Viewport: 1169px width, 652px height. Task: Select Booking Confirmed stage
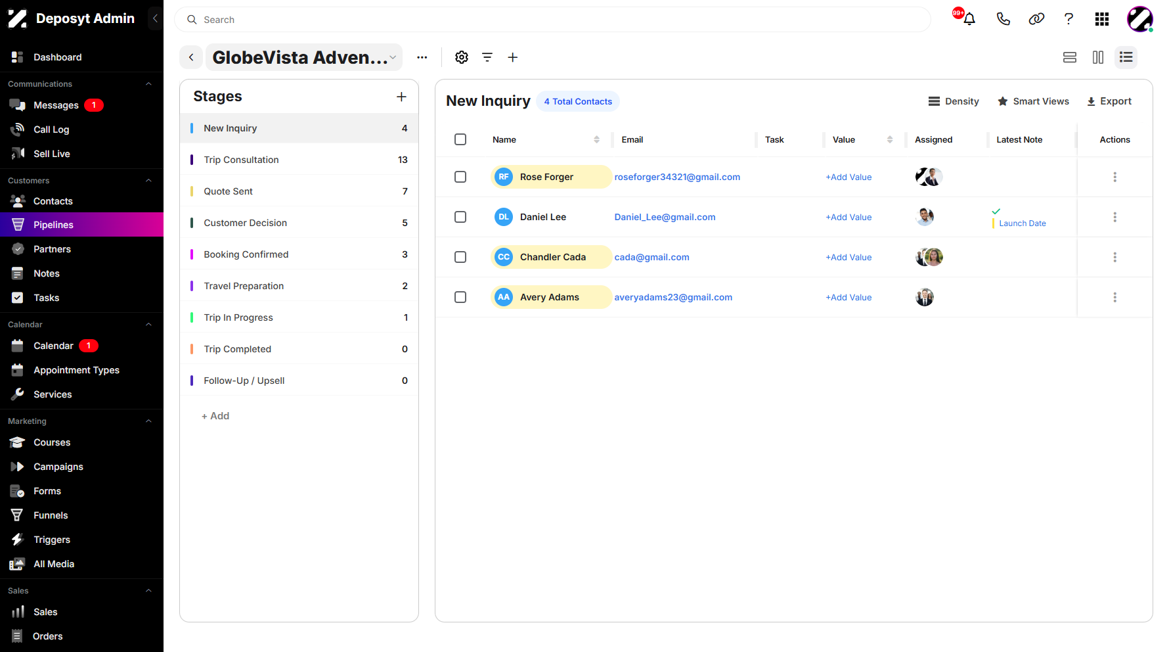pos(299,254)
